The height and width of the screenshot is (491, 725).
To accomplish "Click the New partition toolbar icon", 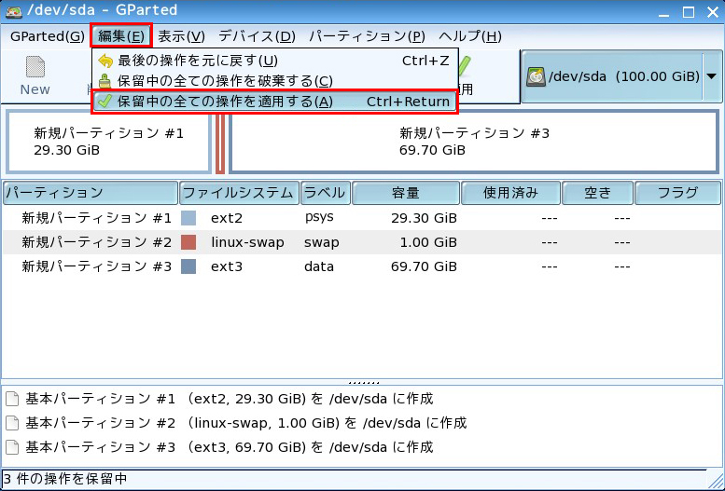I will click(x=35, y=69).
